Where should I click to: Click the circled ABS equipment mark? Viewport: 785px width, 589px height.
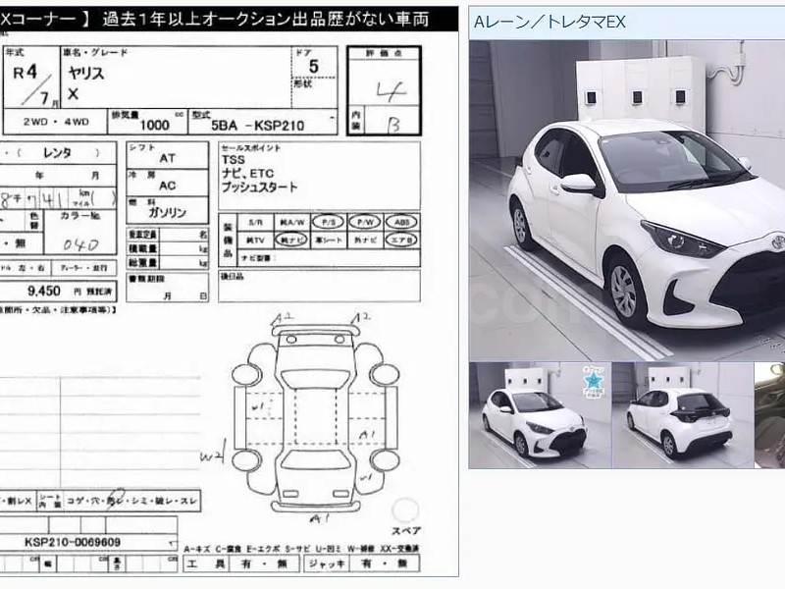click(398, 222)
